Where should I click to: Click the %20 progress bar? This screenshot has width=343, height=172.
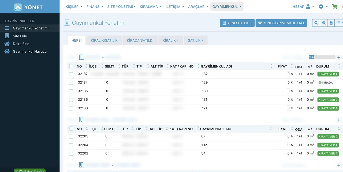(x=322, y=57)
